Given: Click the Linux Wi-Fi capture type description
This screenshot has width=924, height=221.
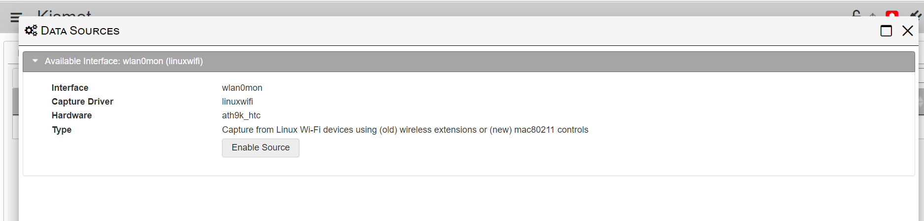Looking at the screenshot, I should (x=405, y=130).
